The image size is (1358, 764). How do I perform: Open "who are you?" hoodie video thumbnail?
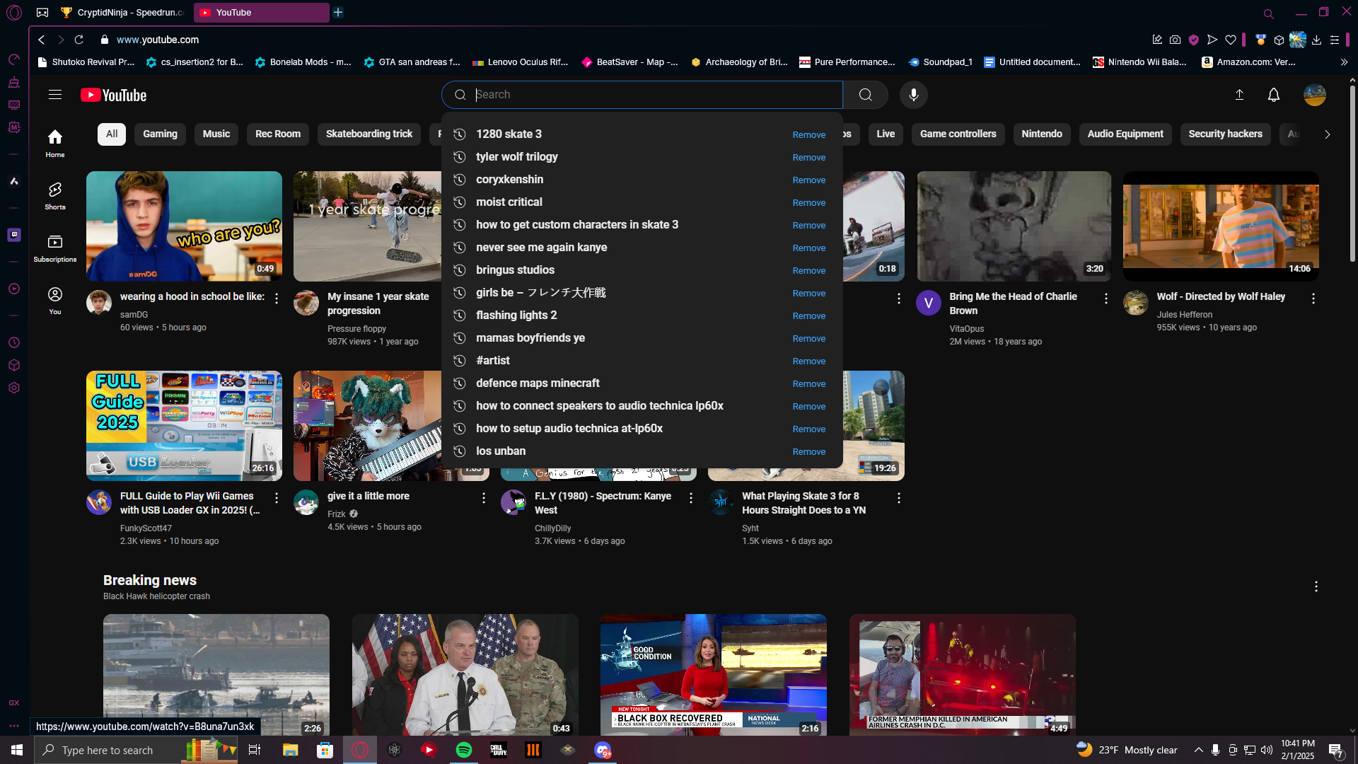tap(184, 226)
